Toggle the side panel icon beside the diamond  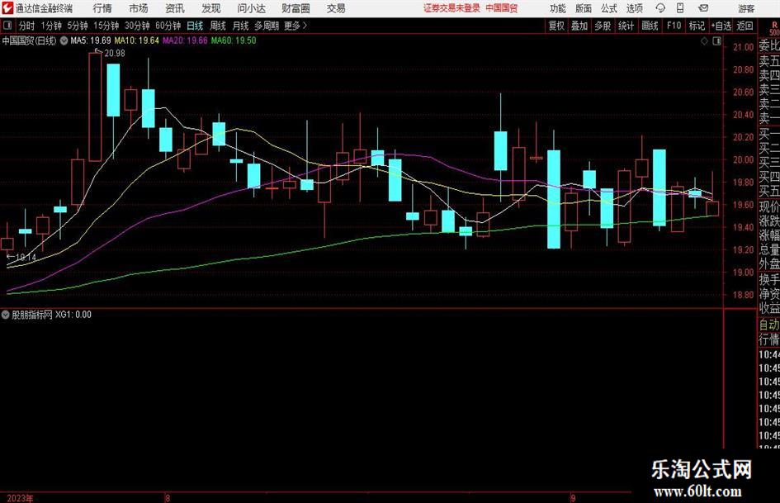click(716, 41)
